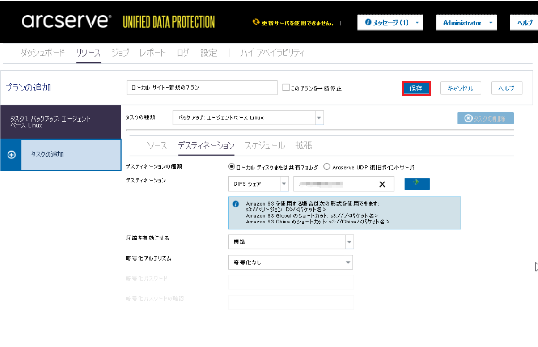Open the ダッシュボード tab
Viewport: 538px width, 347px height.
coord(42,52)
